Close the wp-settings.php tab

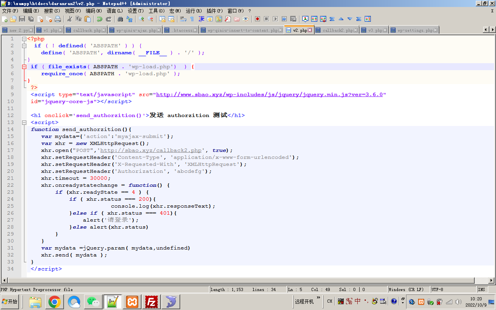(436, 30)
